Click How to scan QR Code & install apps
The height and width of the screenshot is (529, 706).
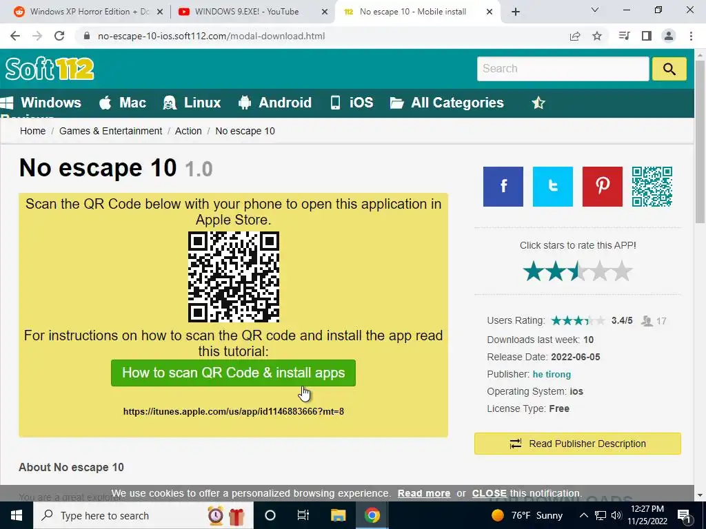[233, 373]
